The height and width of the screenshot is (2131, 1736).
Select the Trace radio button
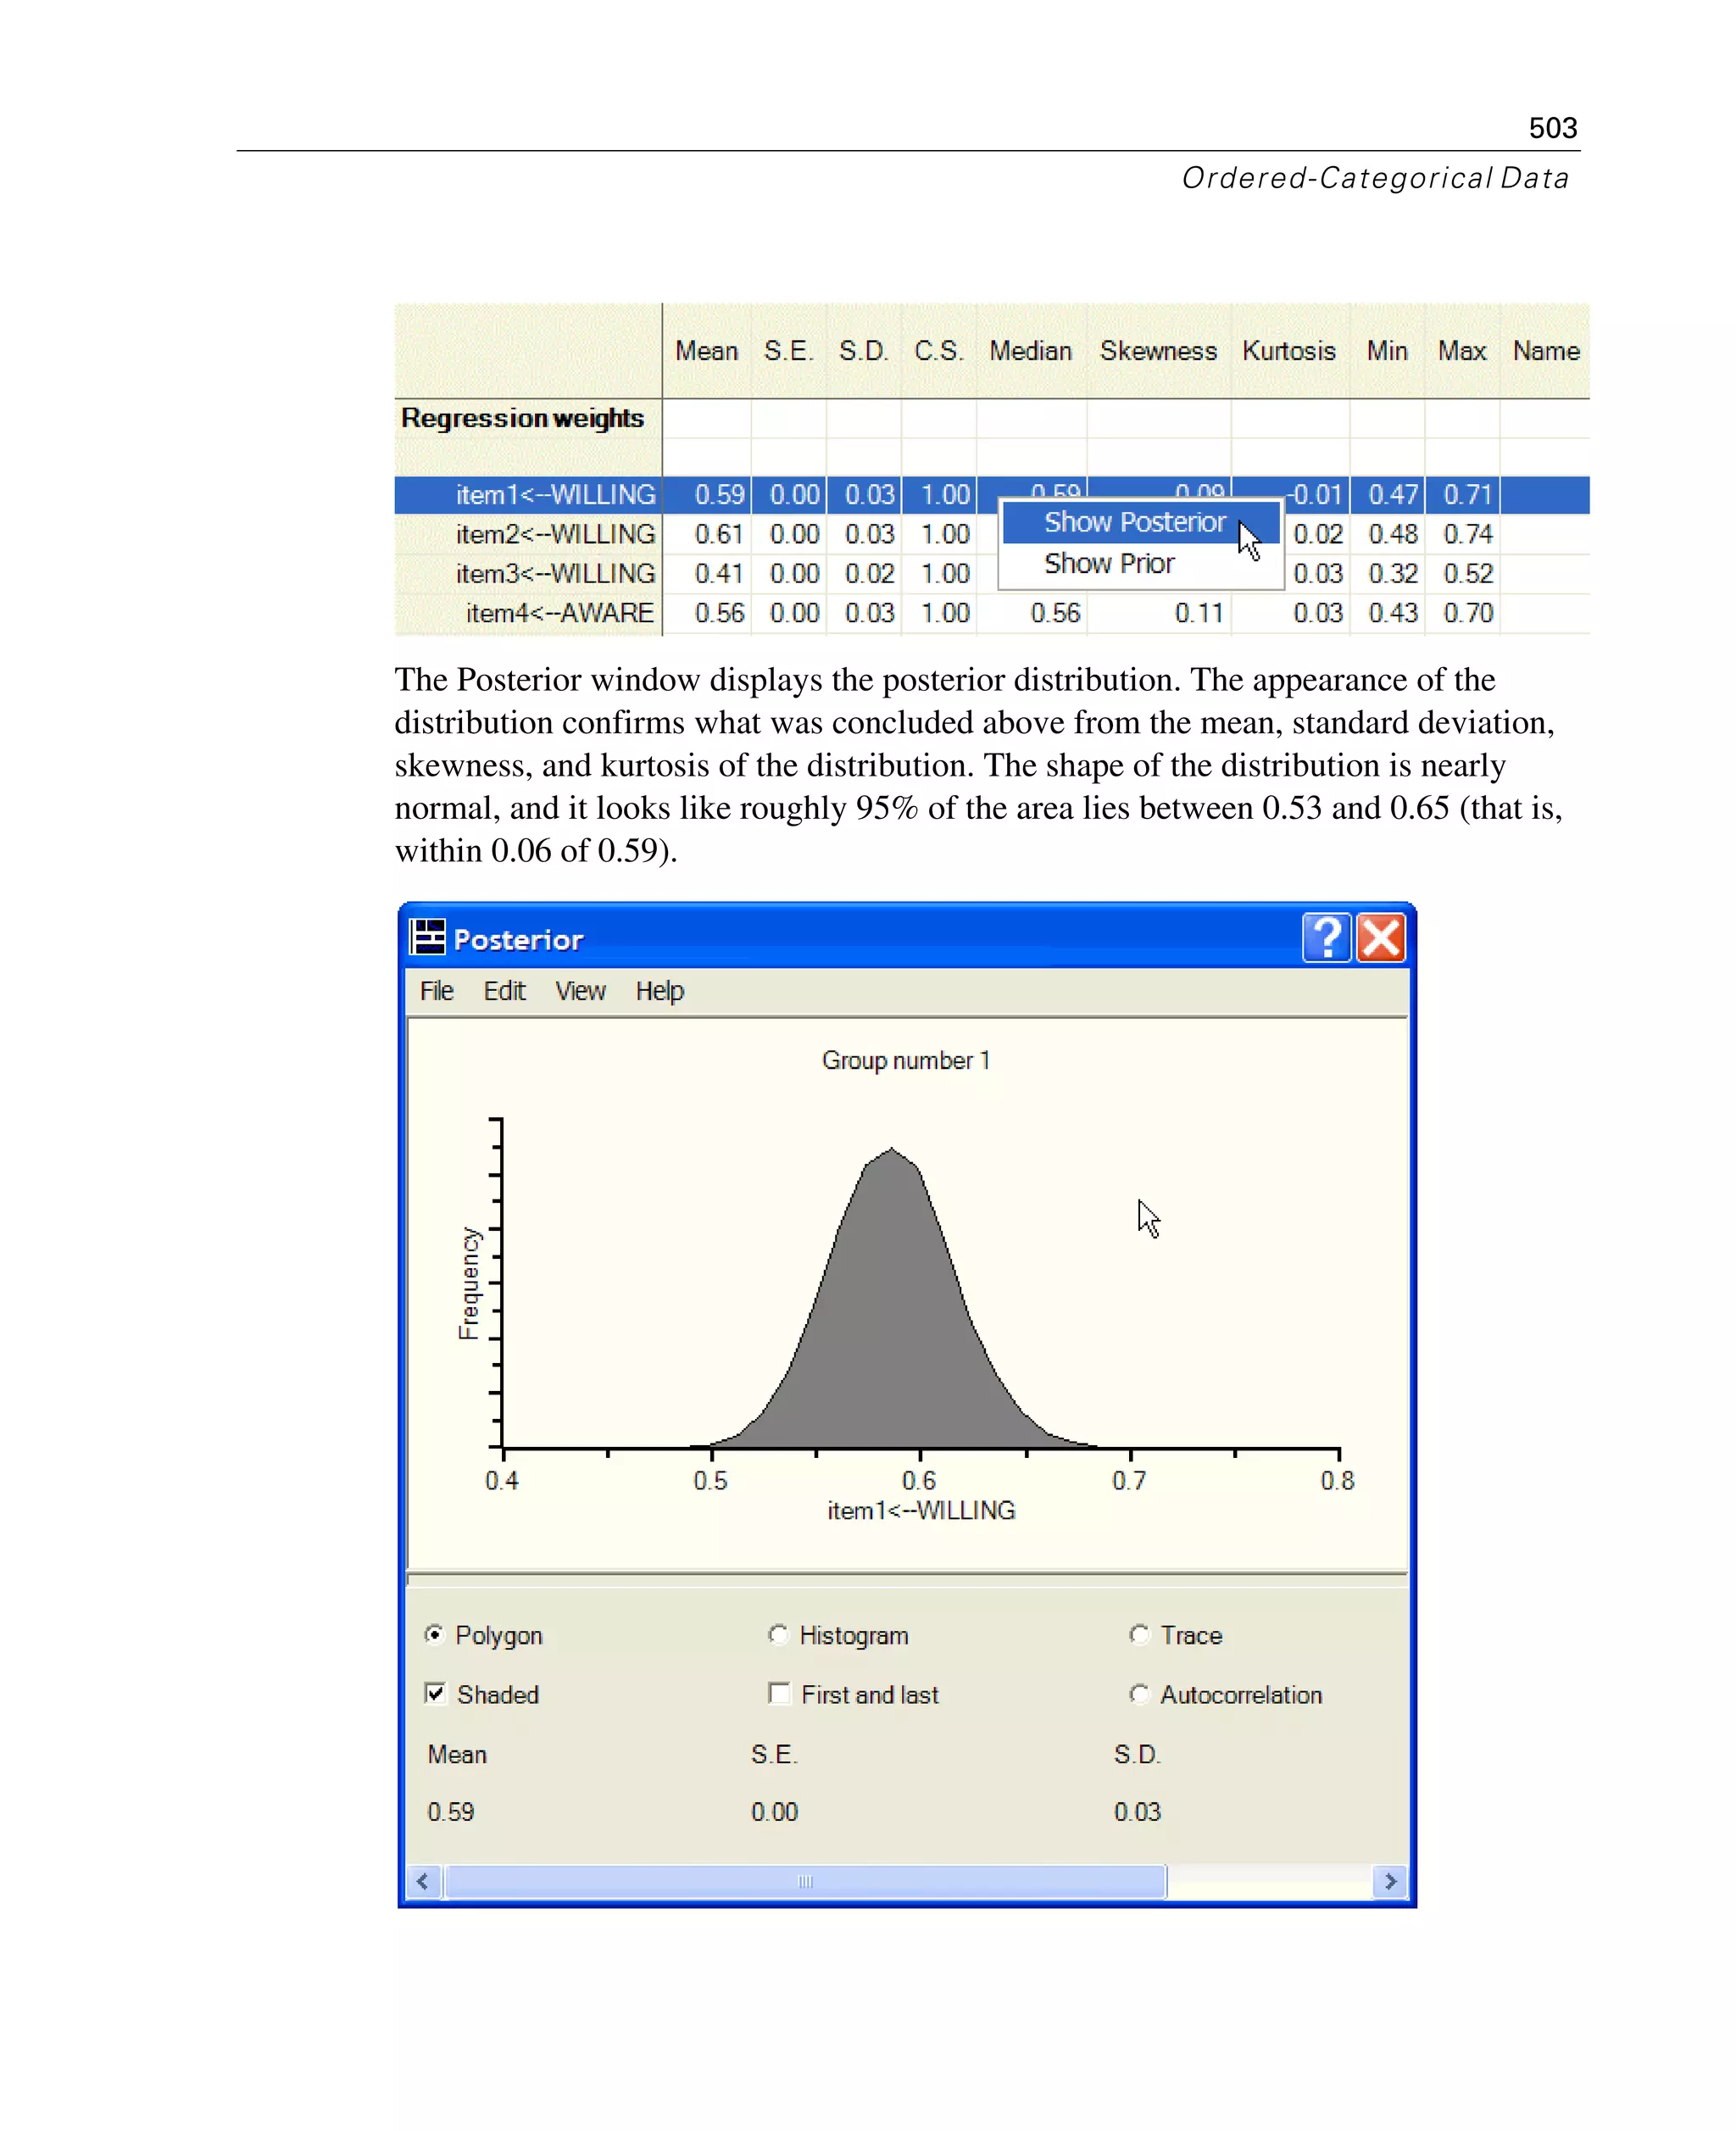pos(1139,1634)
